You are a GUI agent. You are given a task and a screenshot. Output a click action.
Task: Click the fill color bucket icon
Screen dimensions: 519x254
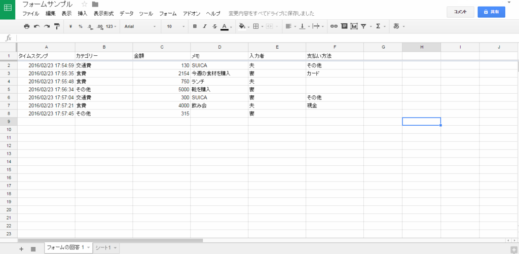click(x=242, y=26)
